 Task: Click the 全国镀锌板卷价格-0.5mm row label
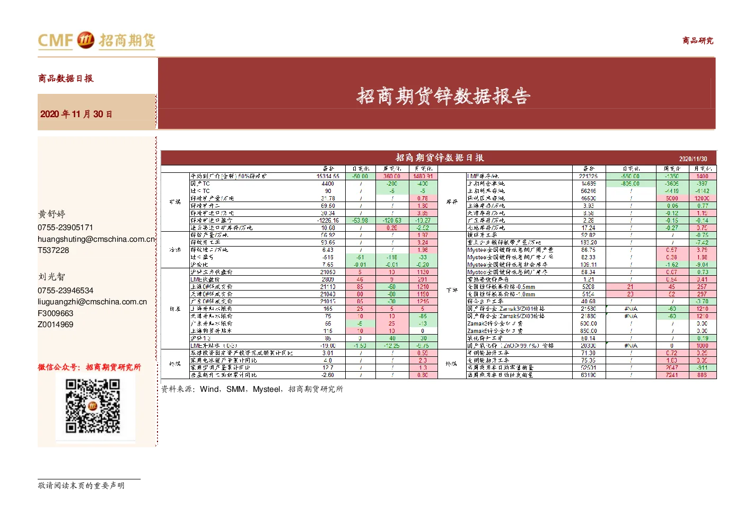point(501,287)
